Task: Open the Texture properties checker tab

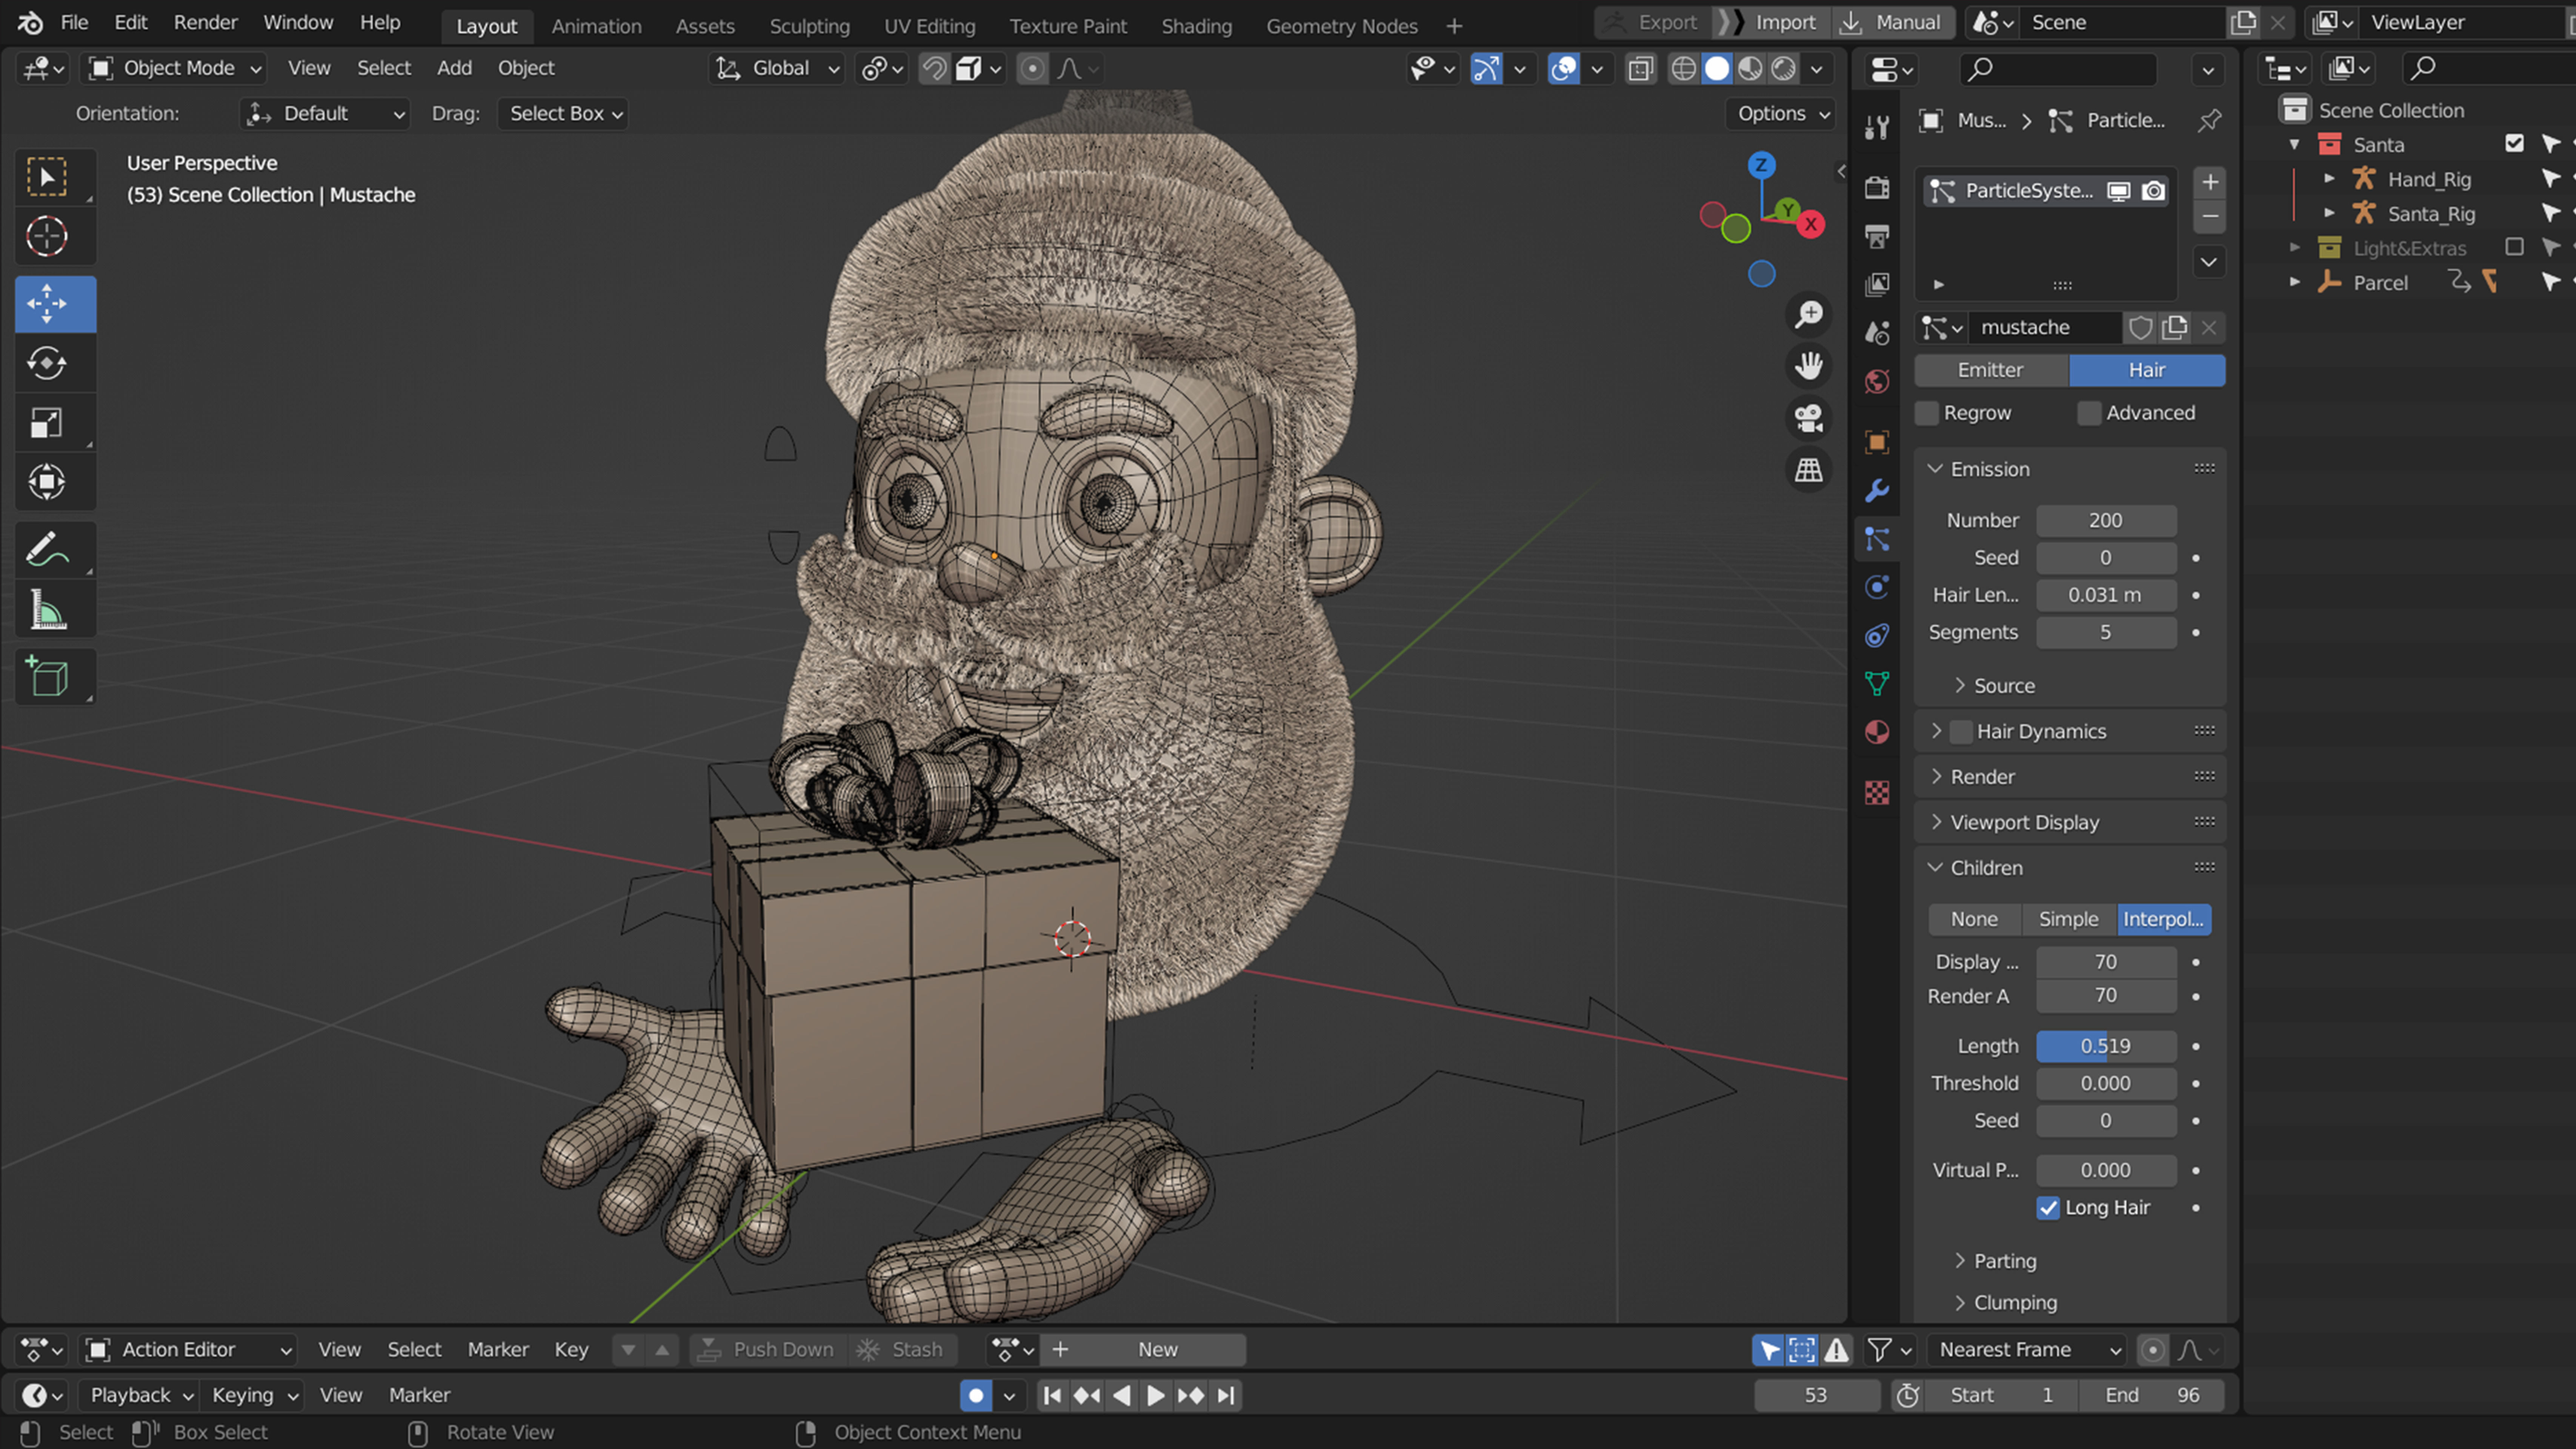Action: 1877,793
